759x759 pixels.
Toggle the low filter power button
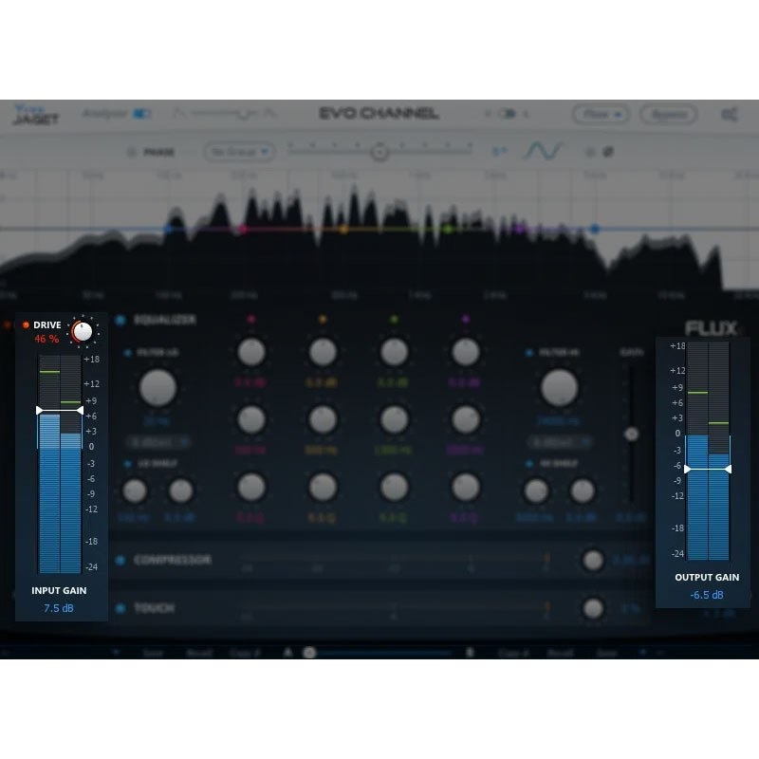coord(128,353)
